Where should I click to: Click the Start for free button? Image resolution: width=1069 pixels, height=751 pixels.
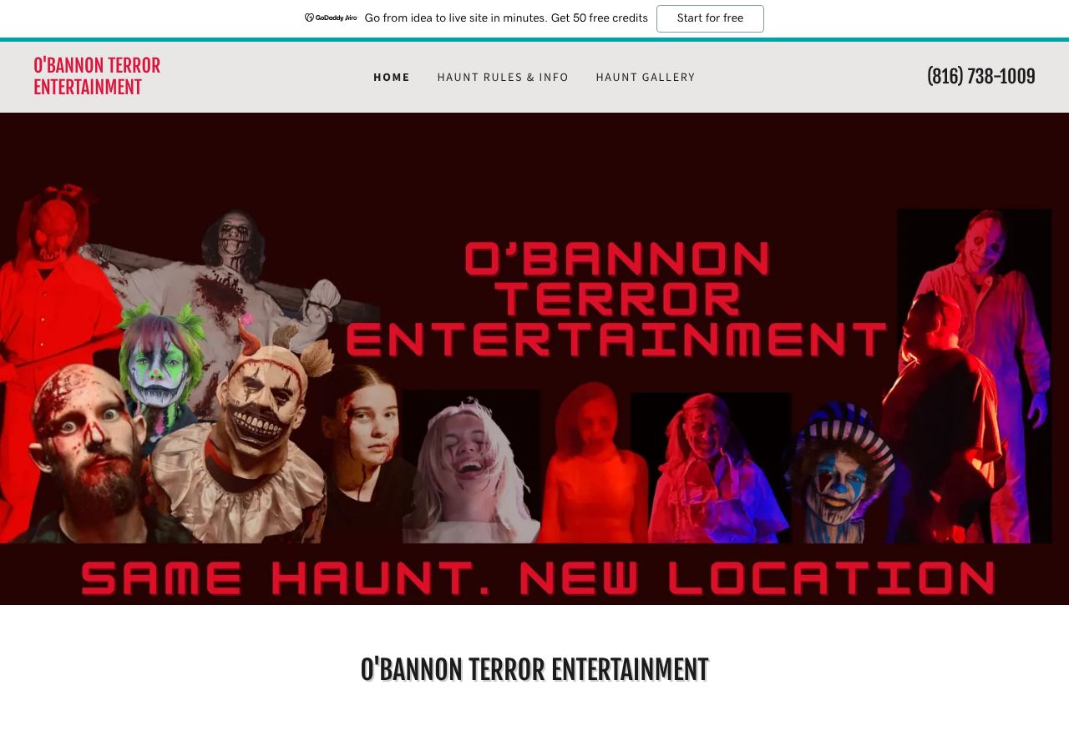pyautogui.click(x=710, y=18)
